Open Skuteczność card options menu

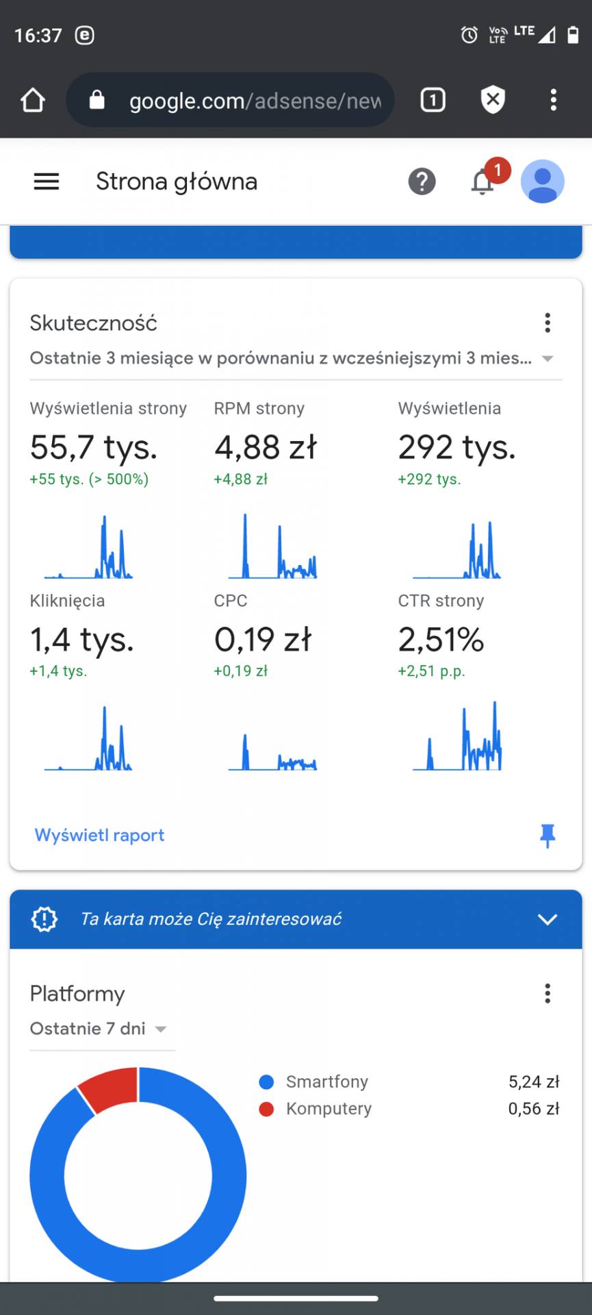click(x=548, y=323)
